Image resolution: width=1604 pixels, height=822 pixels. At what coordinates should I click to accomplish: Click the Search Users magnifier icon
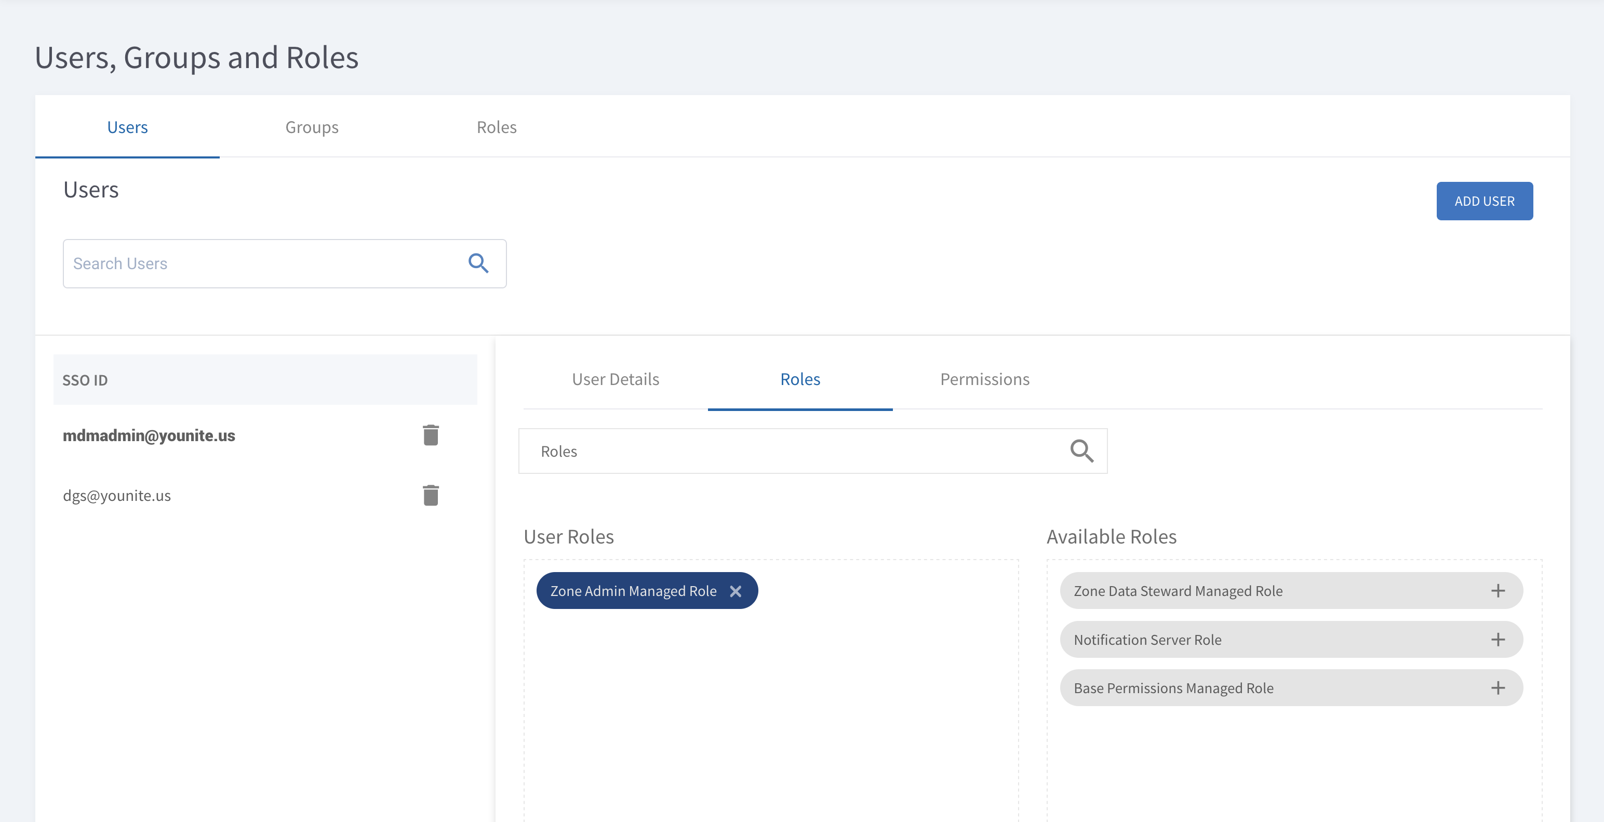pyautogui.click(x=478, y=263)
